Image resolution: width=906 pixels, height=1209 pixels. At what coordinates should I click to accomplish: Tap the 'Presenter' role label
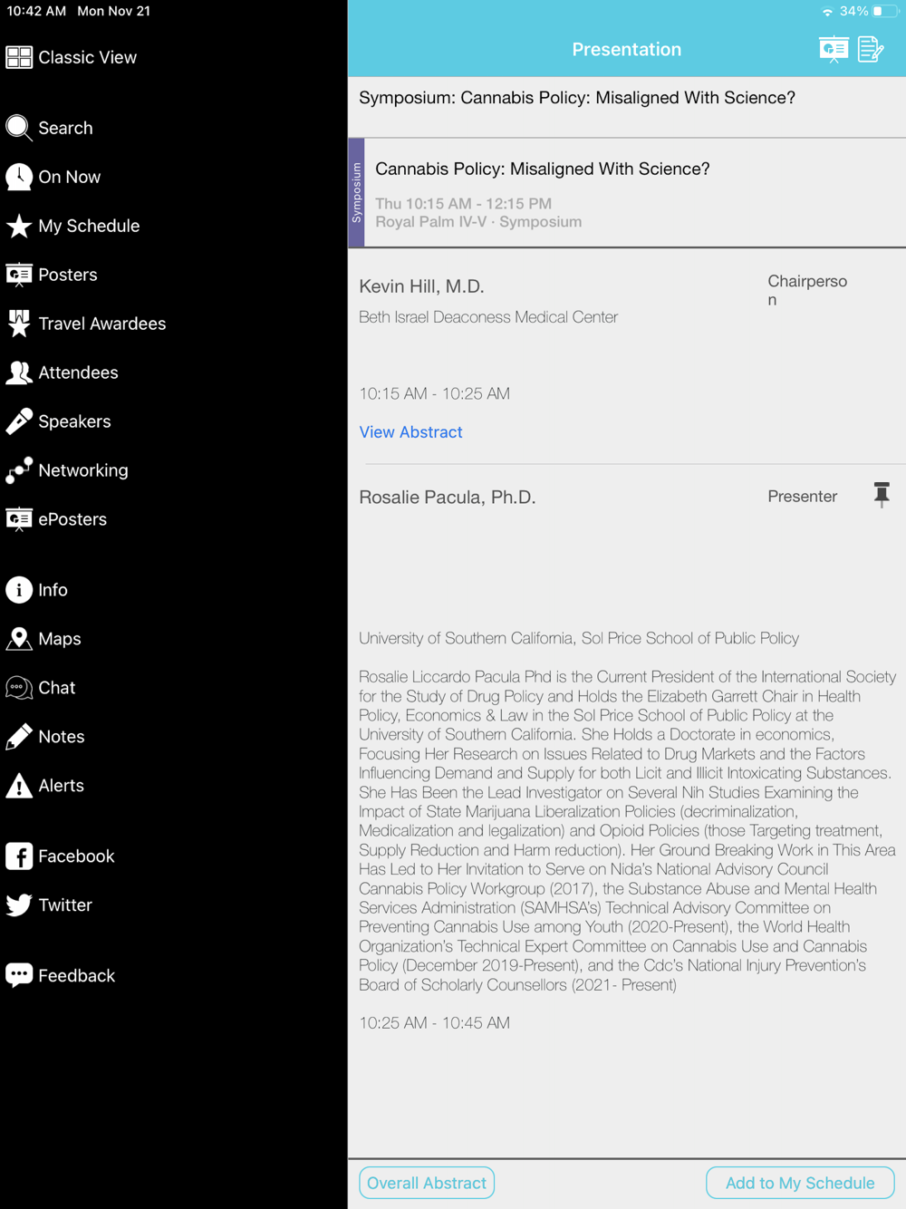pyautogui.click(x=803, y=496)
